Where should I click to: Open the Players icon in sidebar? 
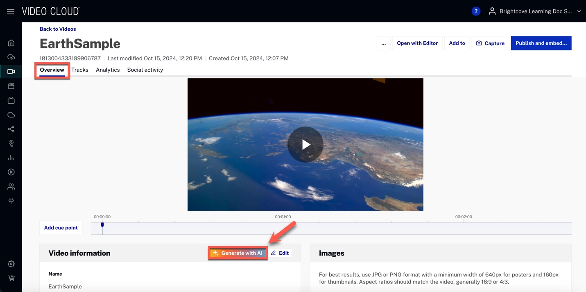(11, 172)
